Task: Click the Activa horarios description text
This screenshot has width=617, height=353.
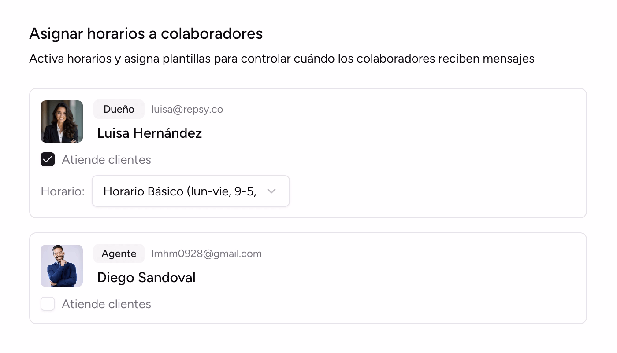Action: [282, 59]
